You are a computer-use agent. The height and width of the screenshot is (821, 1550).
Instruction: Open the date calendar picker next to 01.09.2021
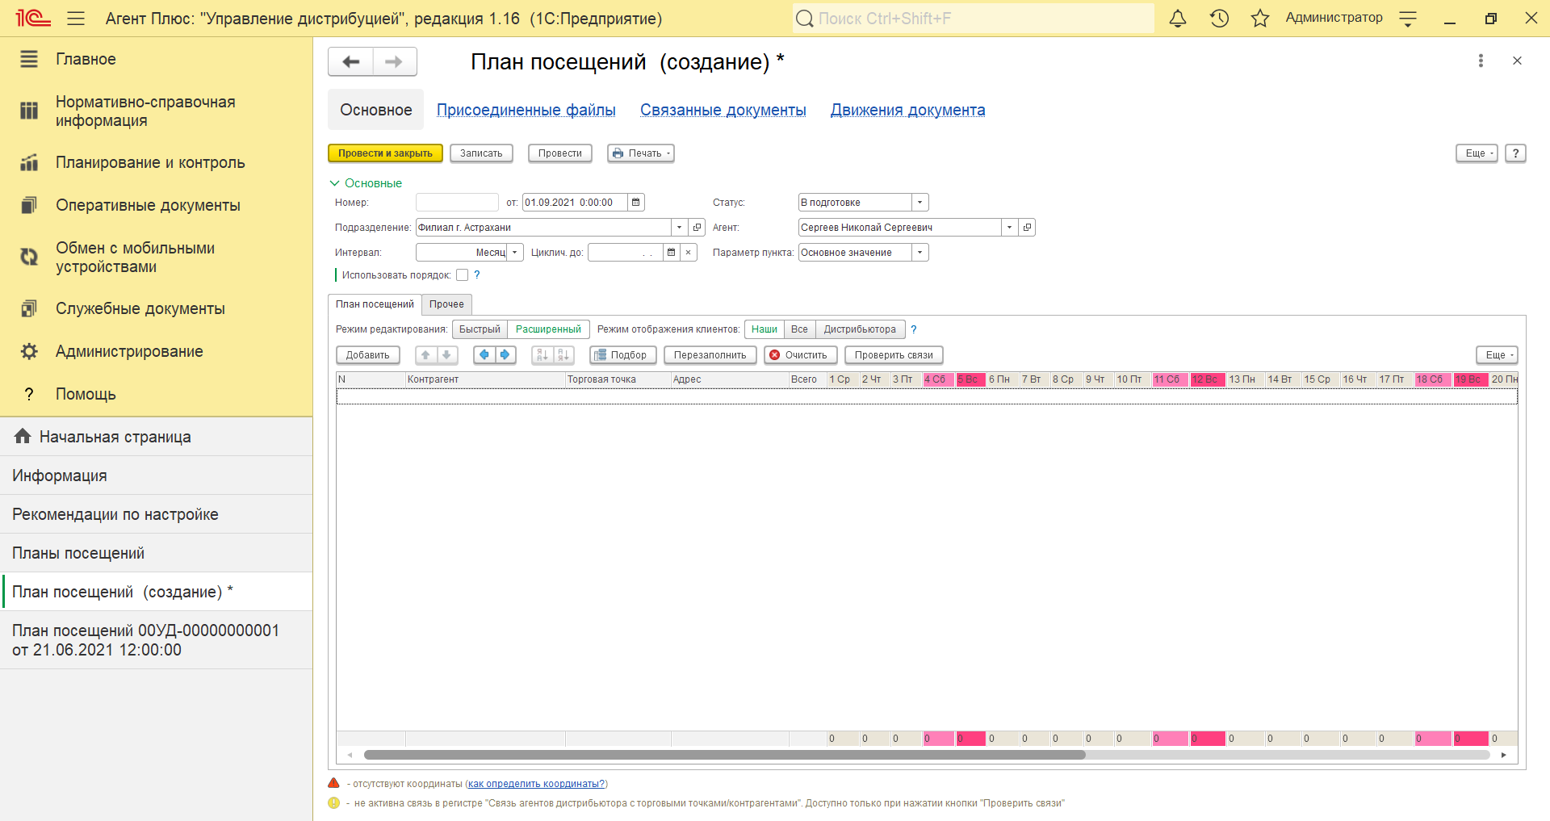(636, 203)
